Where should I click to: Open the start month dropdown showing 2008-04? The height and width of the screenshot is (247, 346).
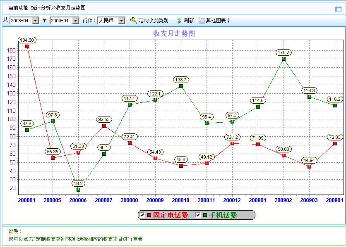pyautogui.click(x=35, y=21)
